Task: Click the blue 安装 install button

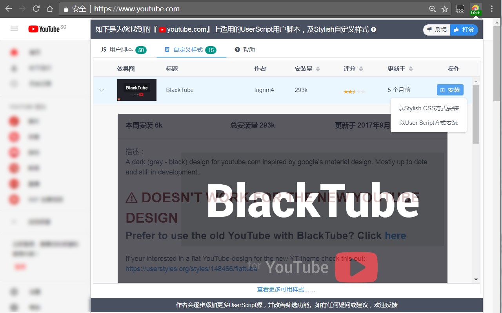Action: (x=450, y=90)
